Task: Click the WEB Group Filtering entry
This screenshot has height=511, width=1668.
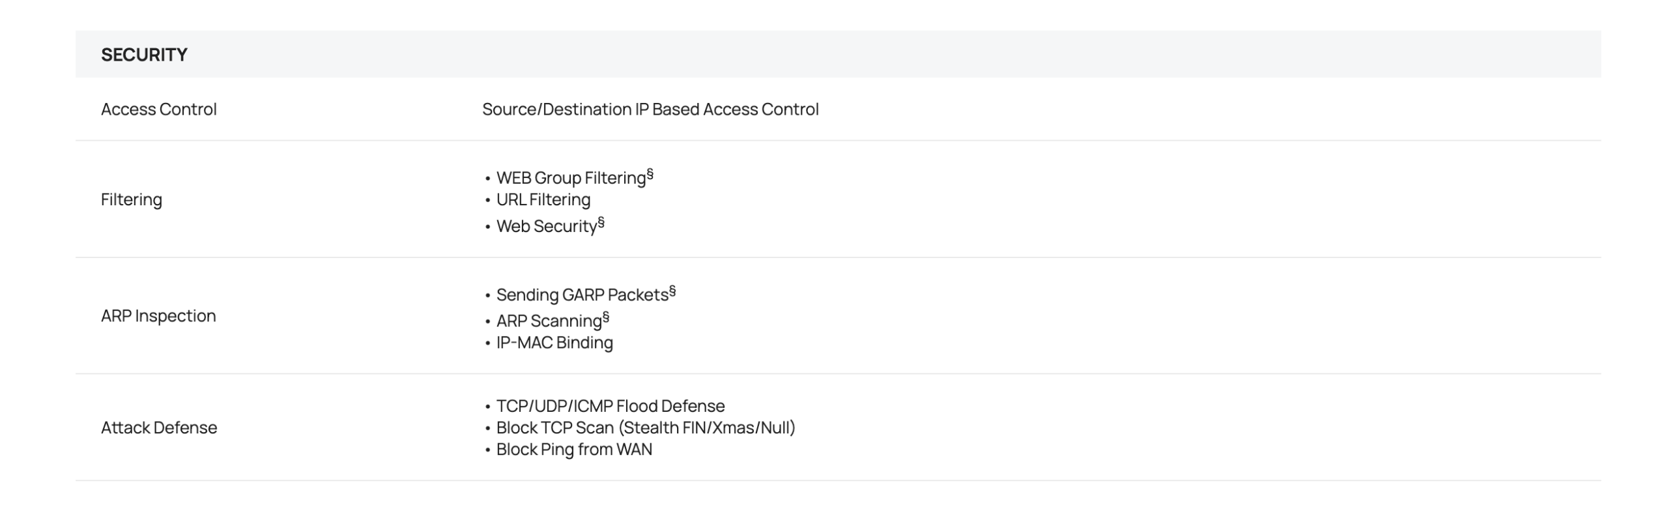Action: point(570,178)
